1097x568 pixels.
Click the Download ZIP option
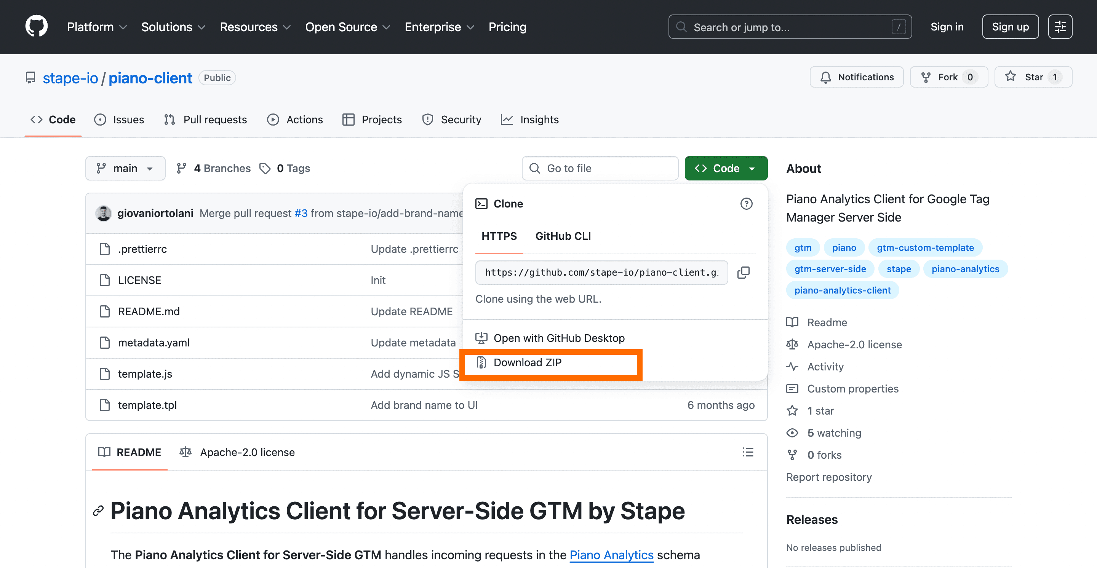pos(528,362)
